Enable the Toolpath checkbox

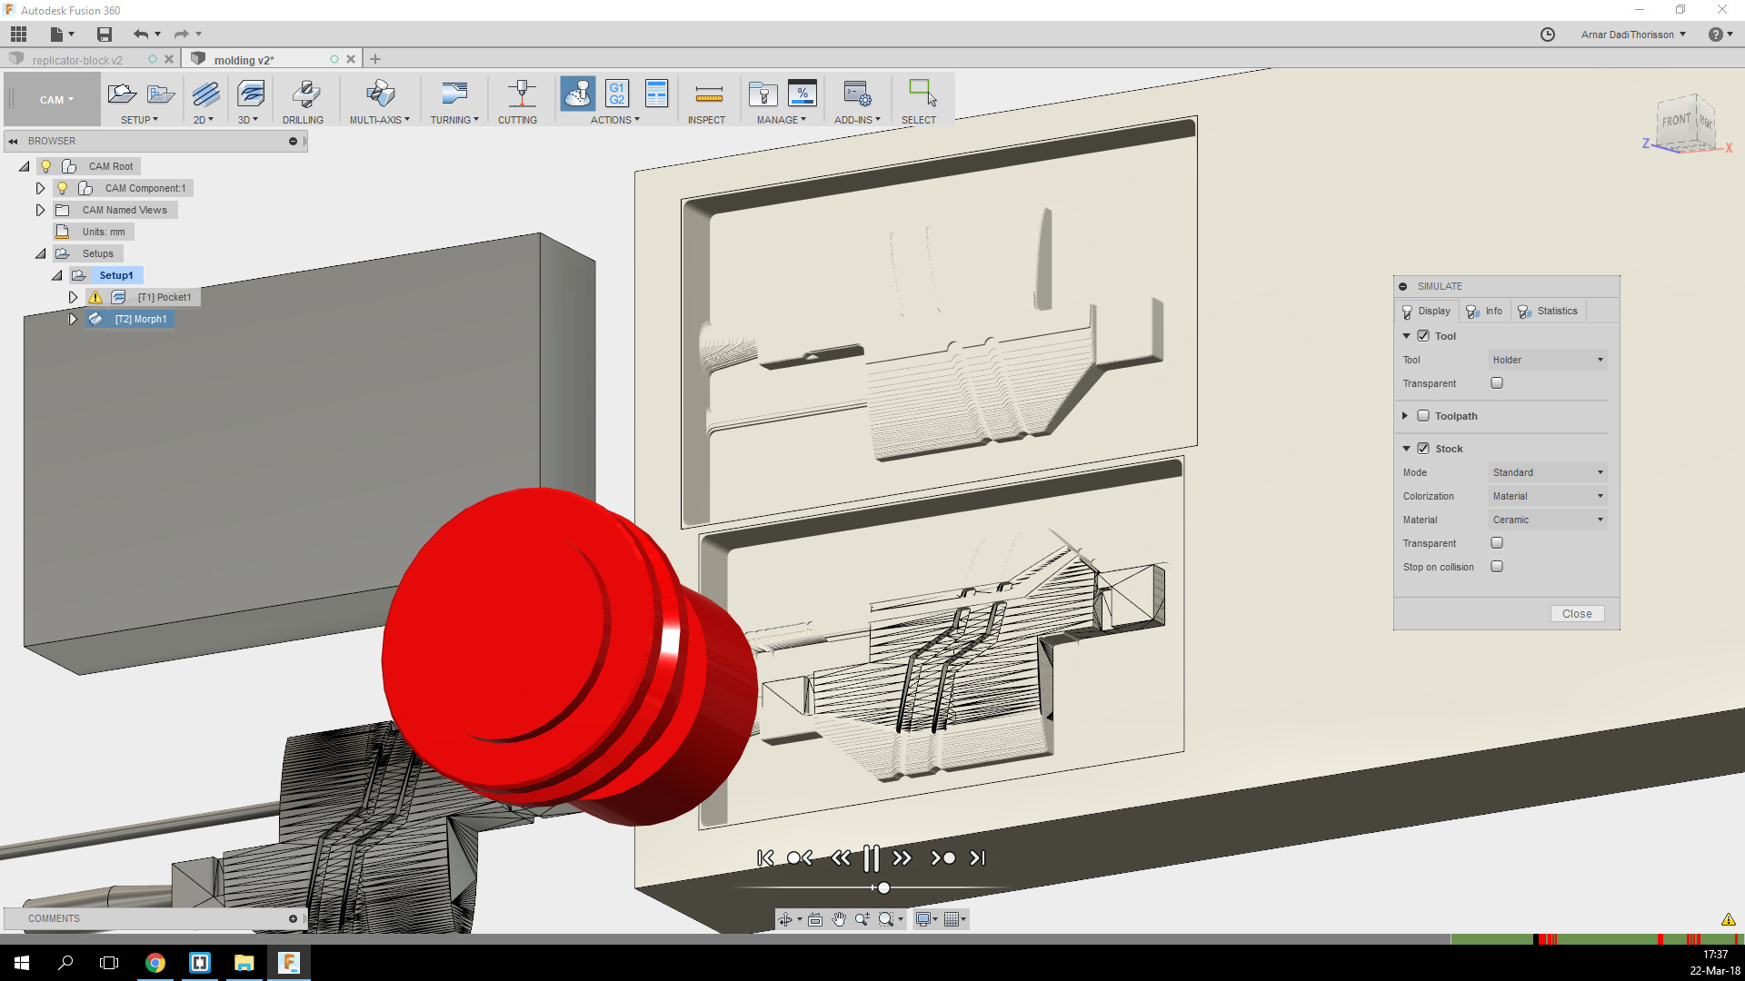1423,416
